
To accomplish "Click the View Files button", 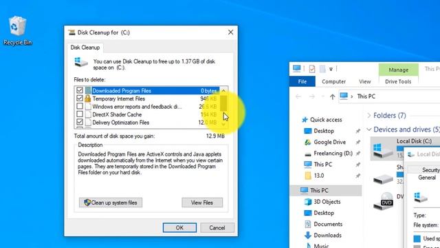I will (x=202, y=203).
